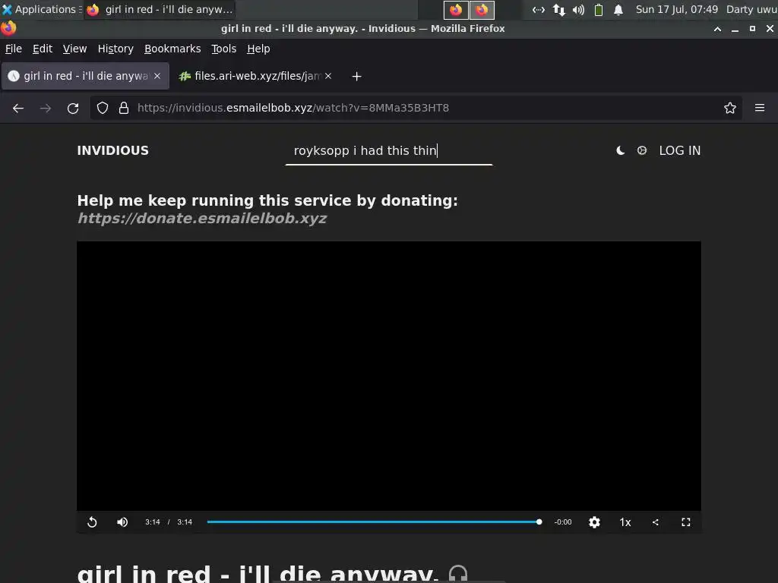Viewport: 778px width, 583px height.
Task: Select the girl in red browser tab
Action: pyautogui.click(x=85, y=77)
